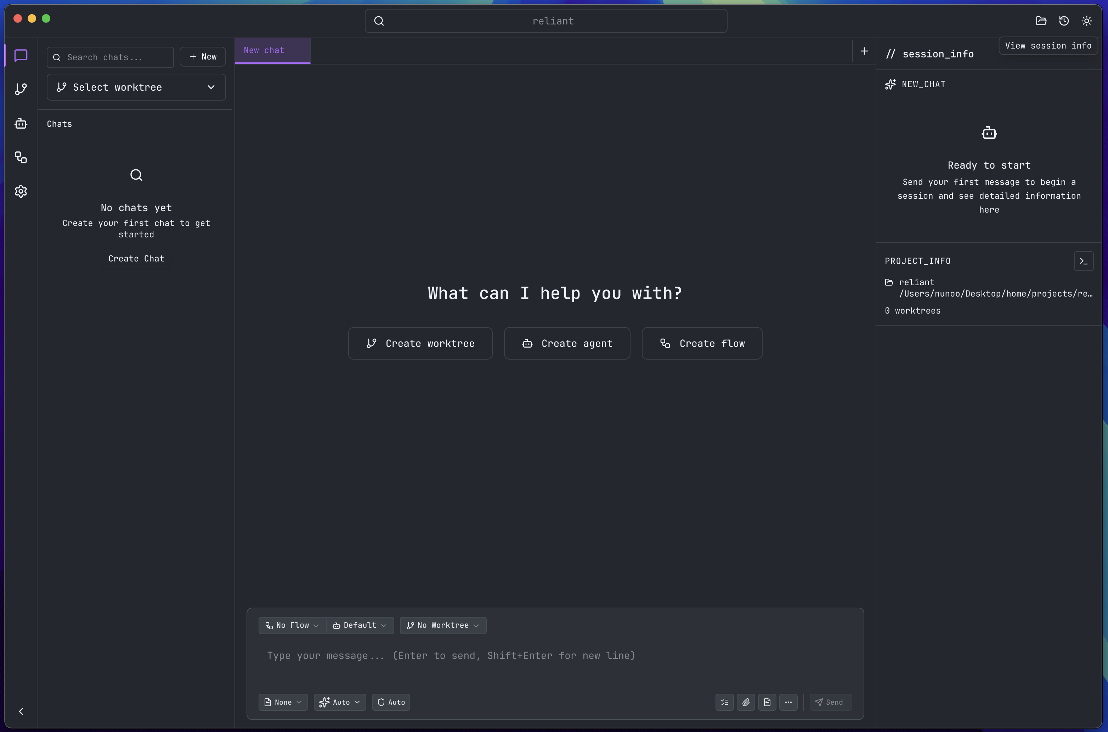
Task: Toggle light mode with the sun icon
Action: 1086,21
